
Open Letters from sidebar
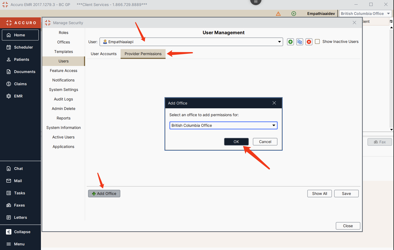coord(20,217)
